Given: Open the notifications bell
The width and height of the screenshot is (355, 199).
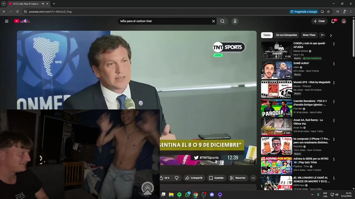Looking at the screenshot, I should point(333,21).
